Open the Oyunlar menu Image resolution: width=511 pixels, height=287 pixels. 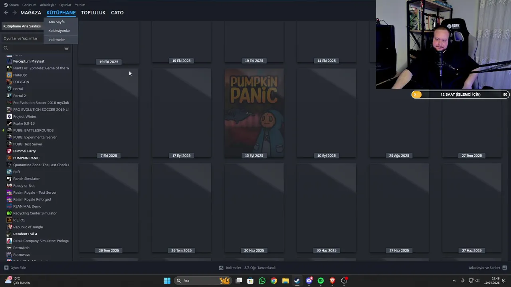(x=65, y=5)
